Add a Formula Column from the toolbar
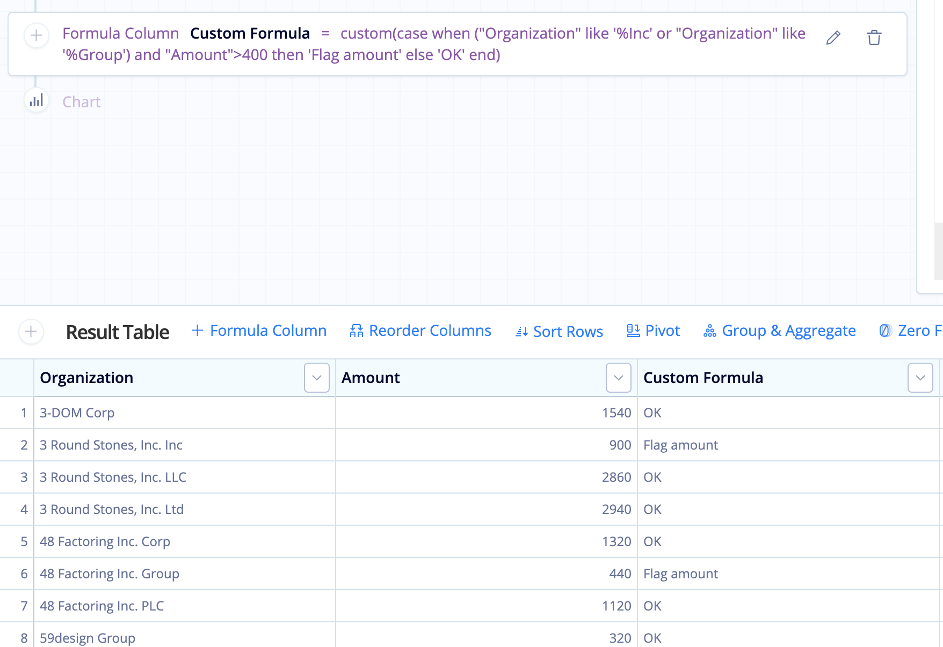 coord(259,331)
